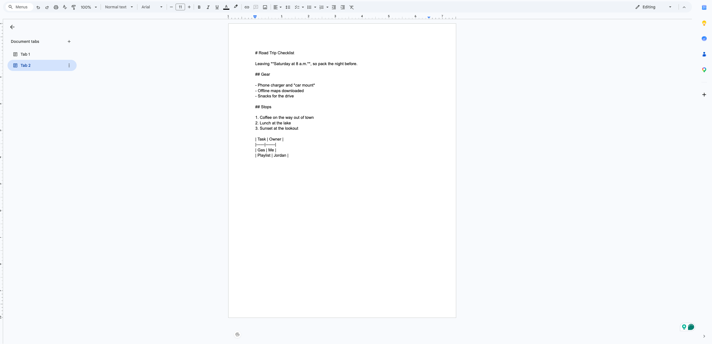Decrease font size with minus button
The width and height of the screenshot is (712, 344).
click(x=171, y=7)
